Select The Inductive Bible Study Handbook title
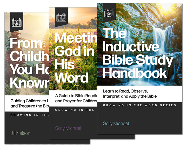Screen dimensions: 187x149 pos(137,53)
